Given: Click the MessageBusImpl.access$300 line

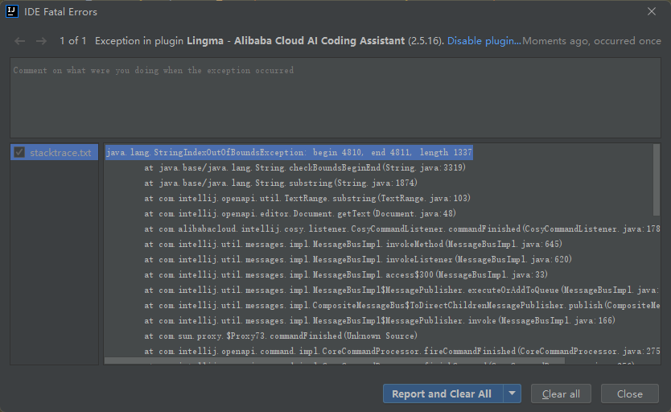Looking at the screenshot, I should [346, 274].
